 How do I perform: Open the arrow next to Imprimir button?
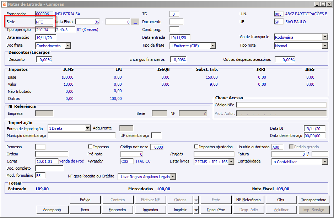pos(196,210)
